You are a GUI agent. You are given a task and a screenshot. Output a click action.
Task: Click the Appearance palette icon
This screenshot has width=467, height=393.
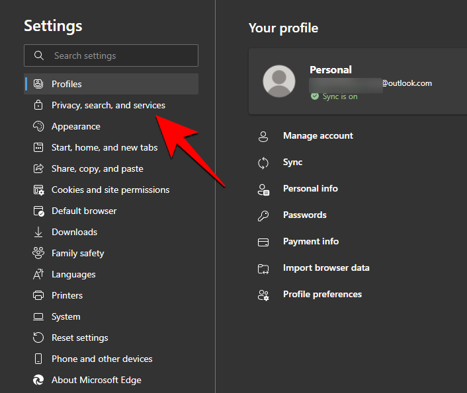point(38,126)
